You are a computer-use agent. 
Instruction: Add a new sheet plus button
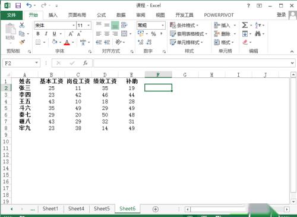click(x=156, y=209)
